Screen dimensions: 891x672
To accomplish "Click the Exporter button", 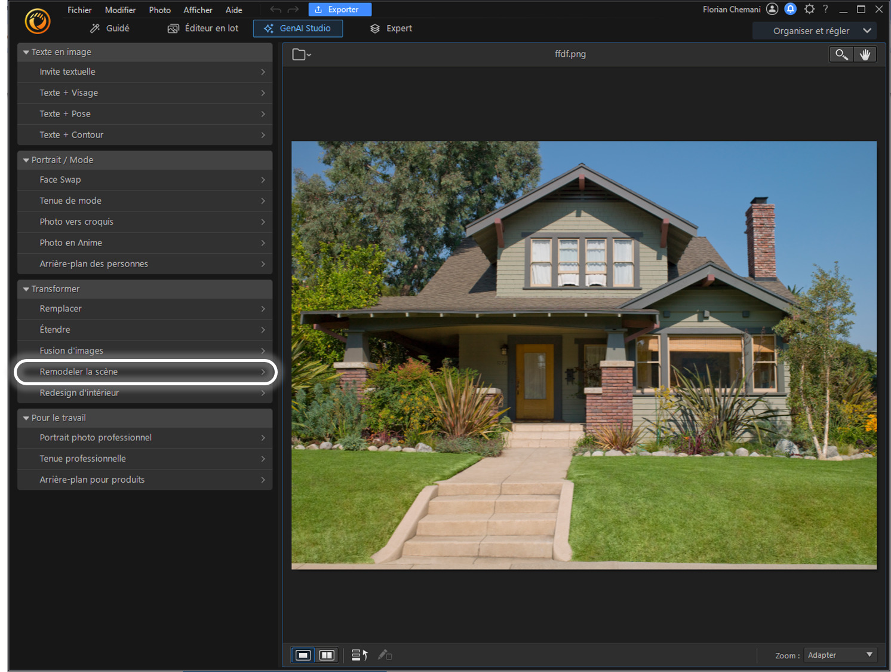I will click(x=340, y=10).
